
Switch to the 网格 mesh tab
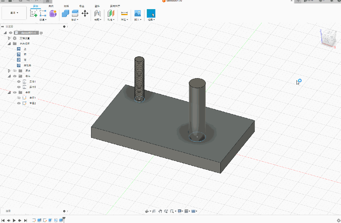tap(66, 6)
